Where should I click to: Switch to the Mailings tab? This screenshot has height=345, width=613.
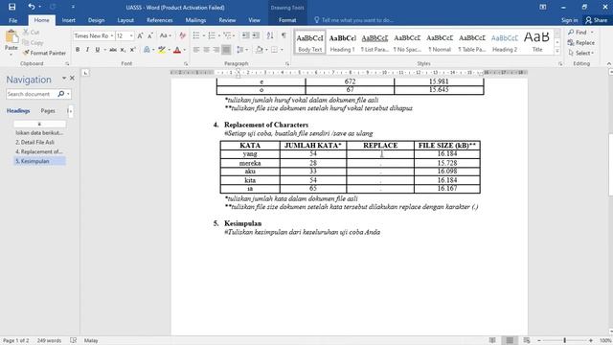(x=195, y=20)
